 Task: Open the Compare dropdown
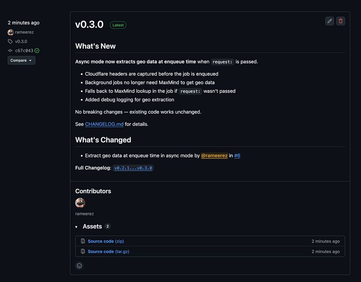(x=21, y=61)
